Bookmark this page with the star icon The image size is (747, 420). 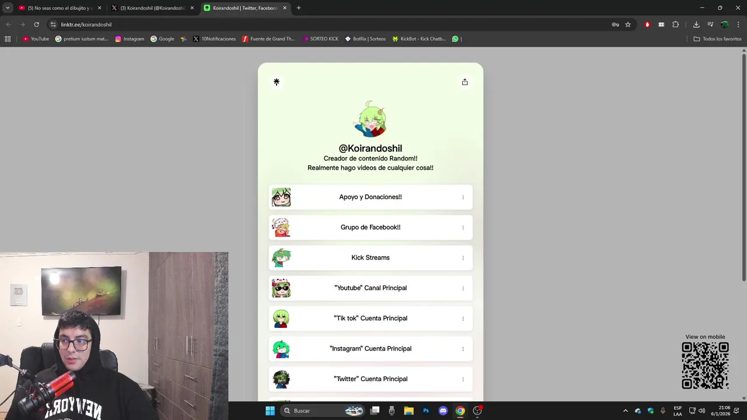[x=628, y=24]
